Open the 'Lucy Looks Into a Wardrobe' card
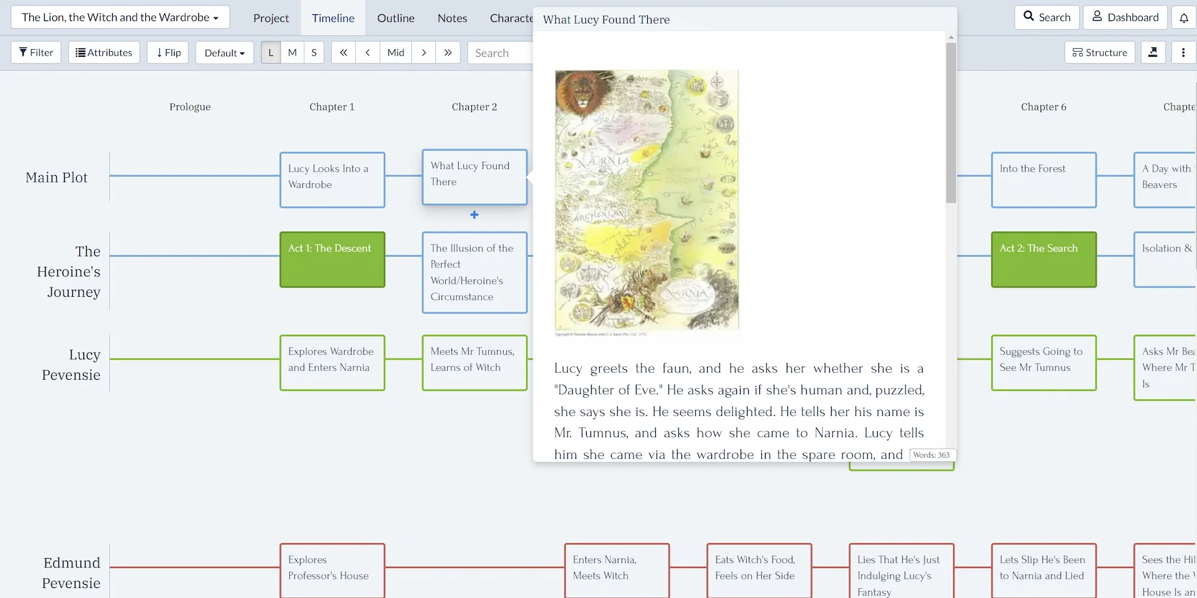This screenshot has height=598, width=1197. tap(332, 180)
